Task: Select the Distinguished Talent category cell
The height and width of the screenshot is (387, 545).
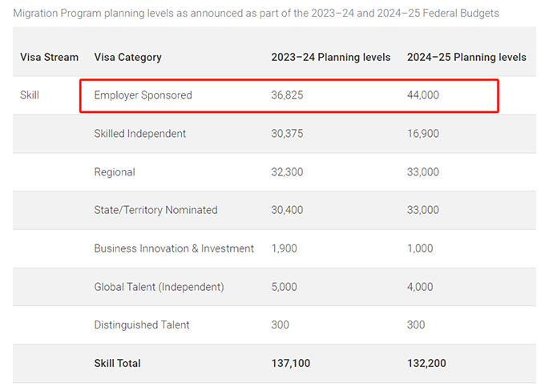Action: click(142, 325)
